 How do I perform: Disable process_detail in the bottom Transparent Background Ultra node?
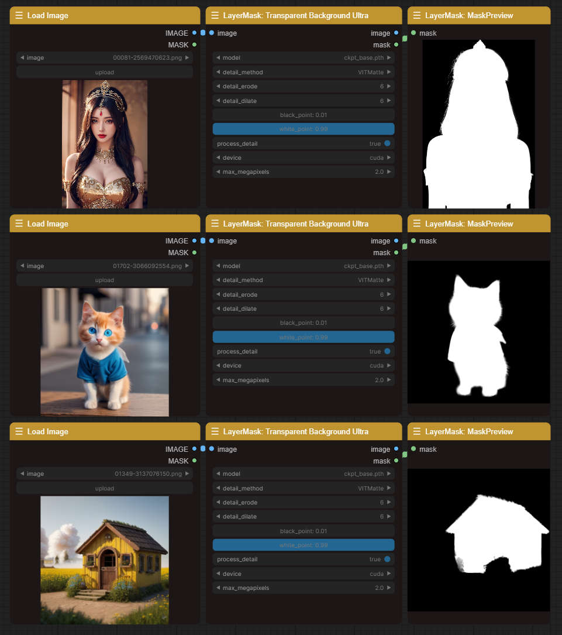(387, 560)
